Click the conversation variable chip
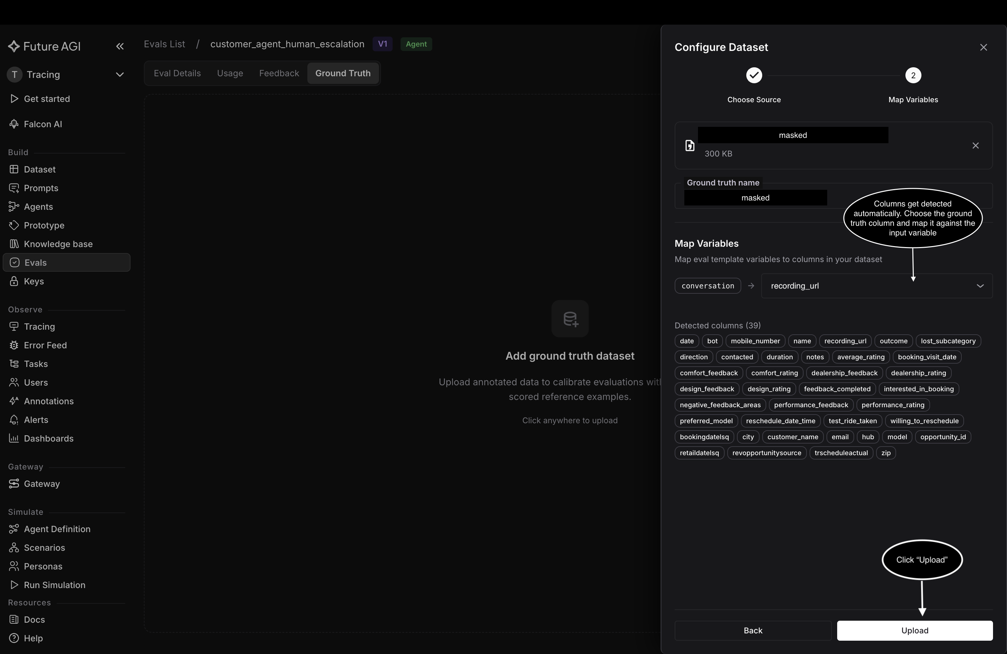 coord(708,286)
